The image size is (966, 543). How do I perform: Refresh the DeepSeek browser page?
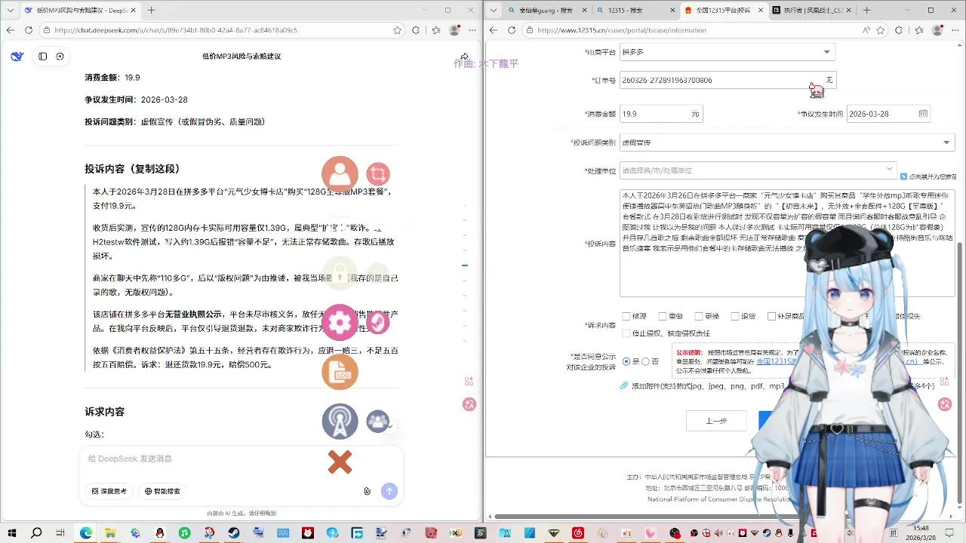29,30
